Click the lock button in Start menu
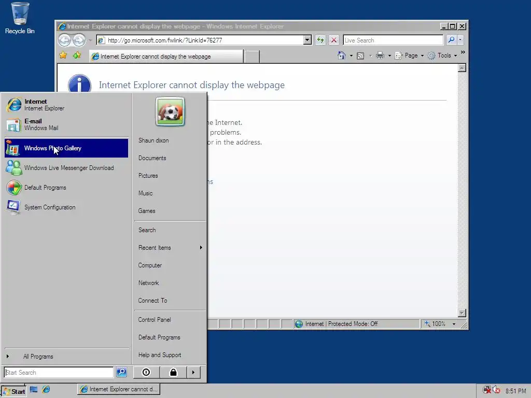531x398 pixels. [173, 372]
